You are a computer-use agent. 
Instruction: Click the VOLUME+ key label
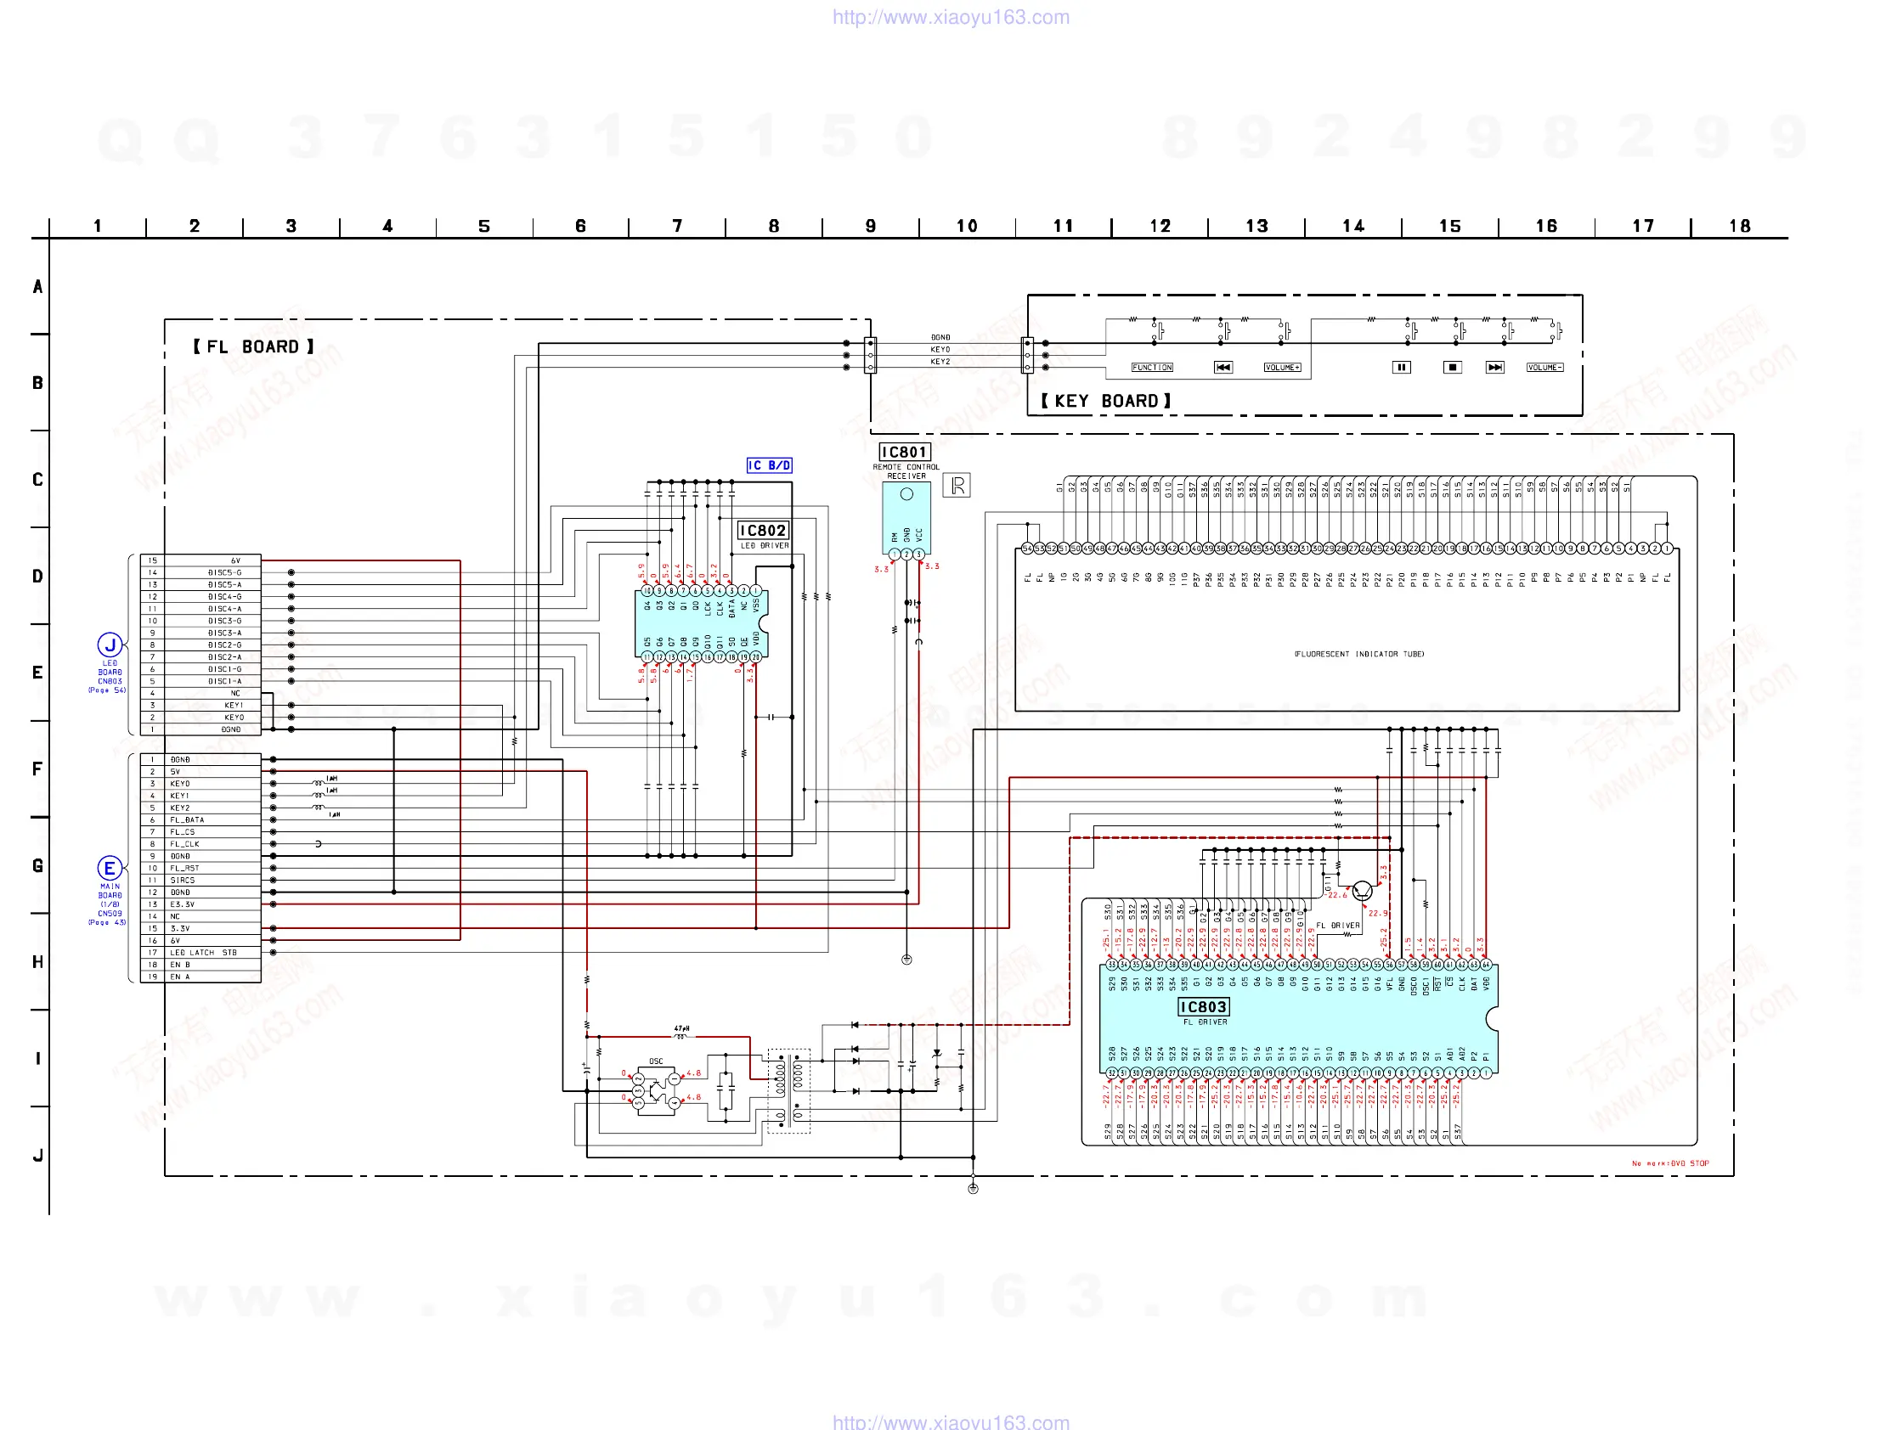point(1282,367)
